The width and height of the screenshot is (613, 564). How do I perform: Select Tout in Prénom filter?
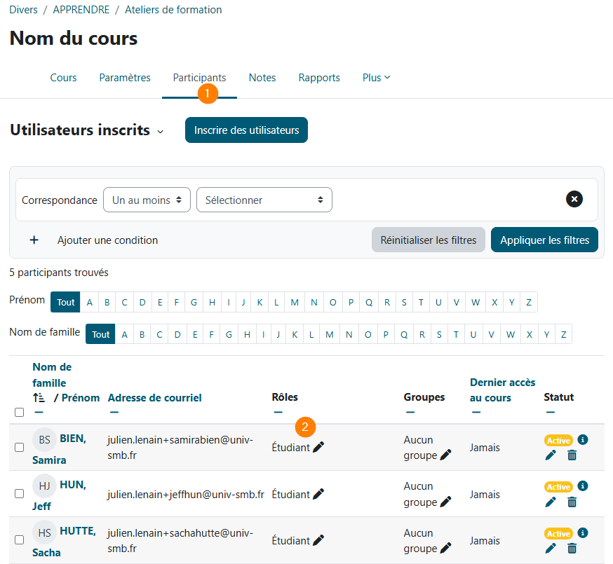65,302
